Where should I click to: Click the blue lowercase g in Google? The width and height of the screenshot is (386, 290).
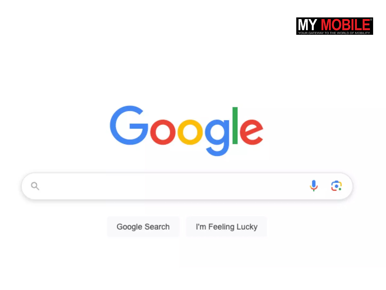[x=218, y=137]
